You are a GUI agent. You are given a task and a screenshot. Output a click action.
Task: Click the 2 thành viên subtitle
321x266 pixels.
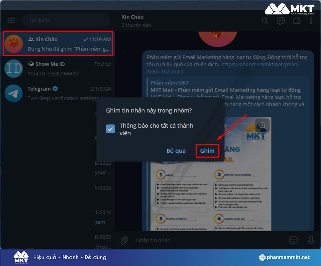136,25
